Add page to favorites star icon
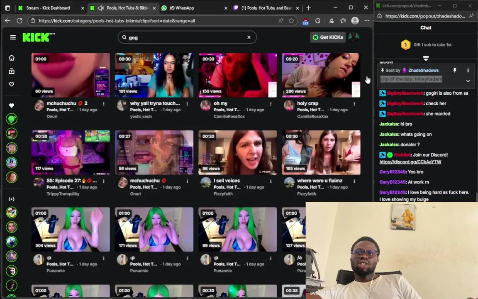This screenshot has width=478, height=299. 291,20
